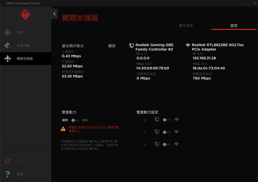Click the 關閉 status next to 優先順序模式

pos(112,46)
